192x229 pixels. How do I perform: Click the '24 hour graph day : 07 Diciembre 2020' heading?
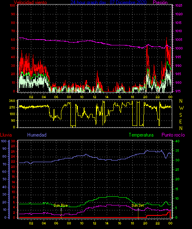(108, 2)
